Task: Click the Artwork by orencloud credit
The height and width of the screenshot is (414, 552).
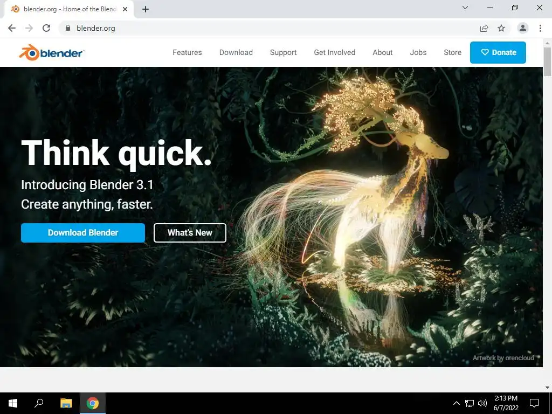Action: [503, 358]
